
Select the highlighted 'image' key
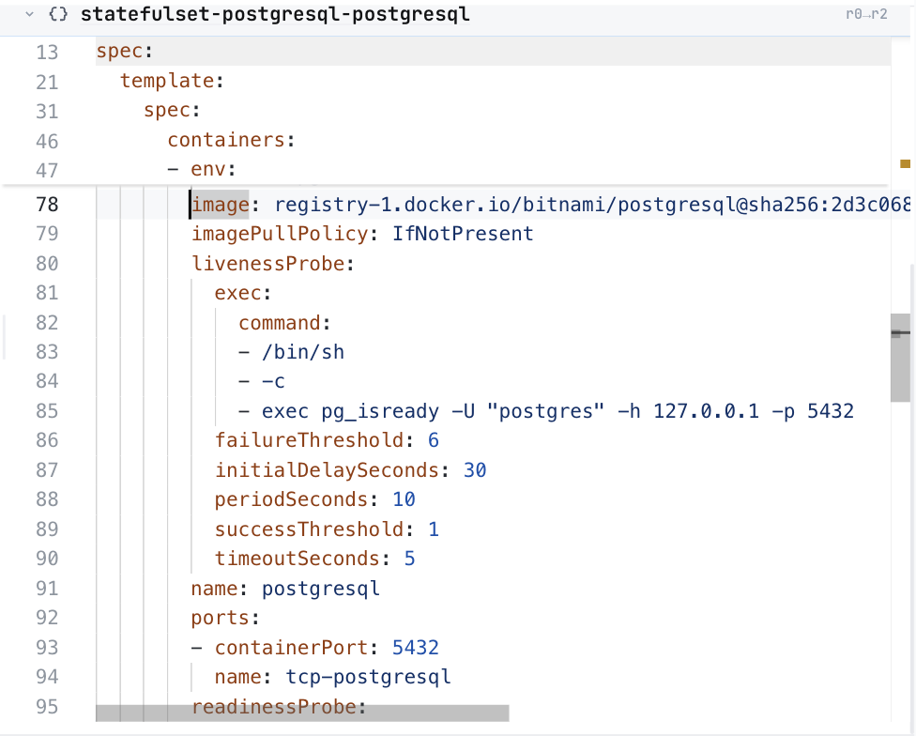click(x=221, y=205)
